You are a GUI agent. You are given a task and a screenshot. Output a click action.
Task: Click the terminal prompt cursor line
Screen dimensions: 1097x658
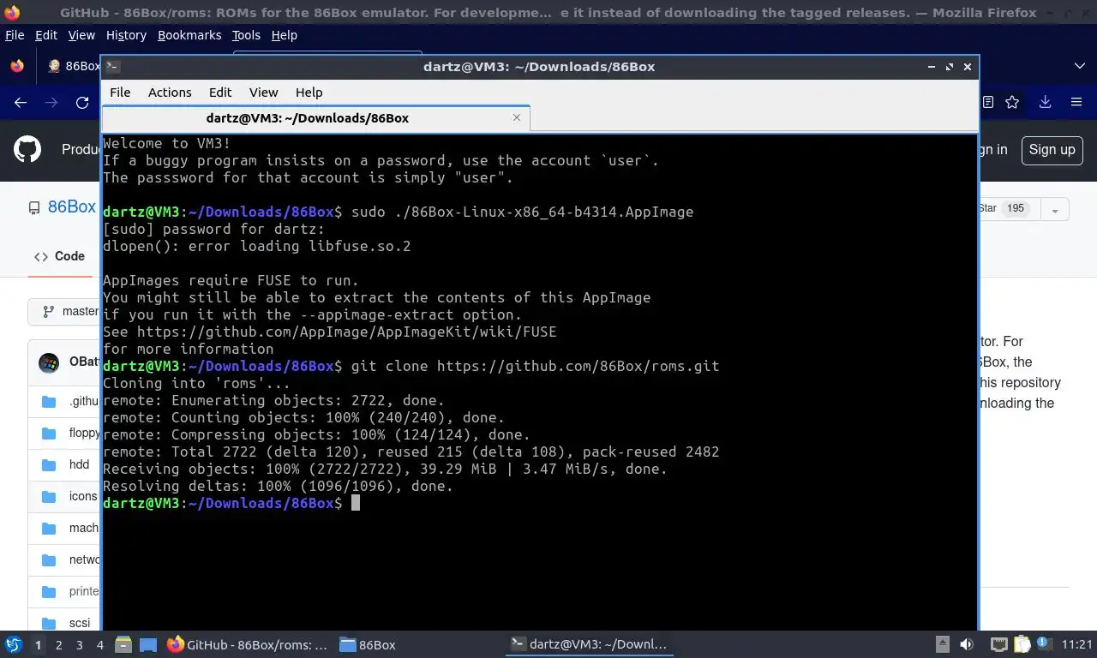[x=231, y=503]
